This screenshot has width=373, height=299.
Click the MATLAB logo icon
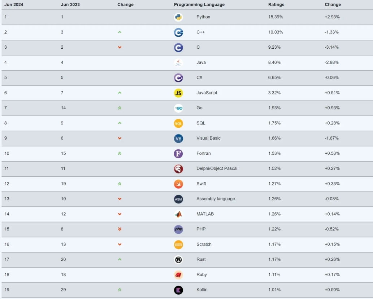[178, 214]
